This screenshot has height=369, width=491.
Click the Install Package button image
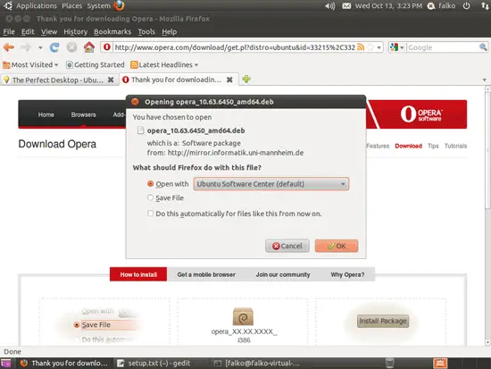(383, 321)
